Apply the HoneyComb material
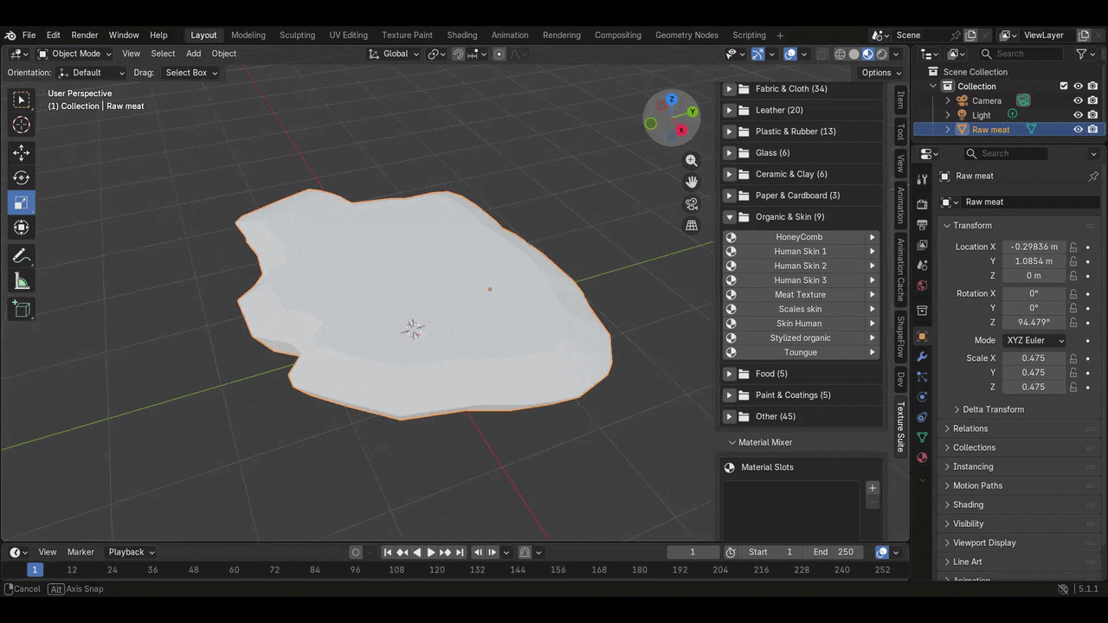The width and height of the screenshot is (1108, 623). click(801, 237)
